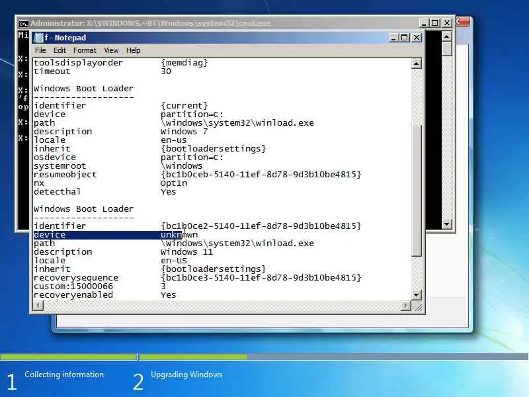Click the Notepad document icon in title bar
The width and height of the screenshot is (529, 397).
38,38
